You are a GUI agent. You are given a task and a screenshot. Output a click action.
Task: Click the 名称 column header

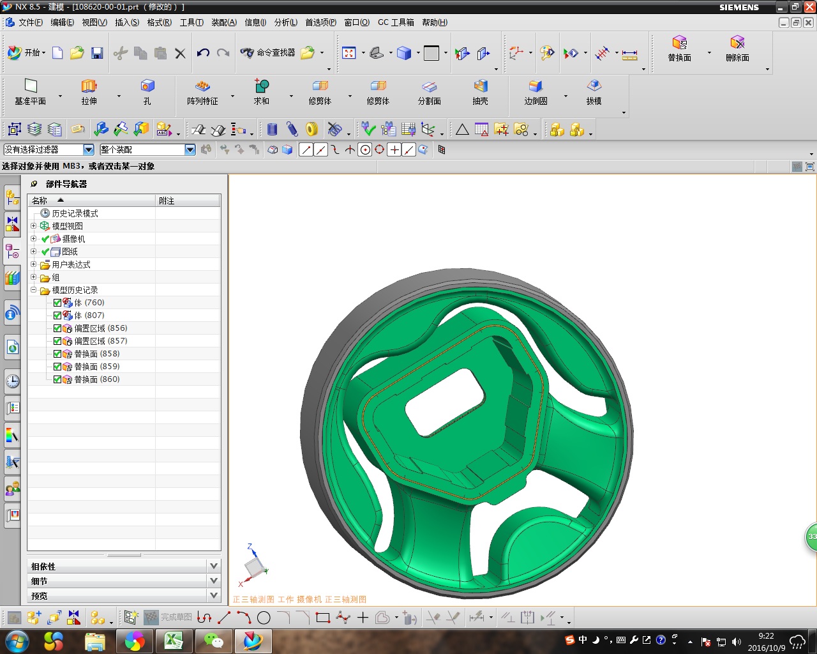92,201
